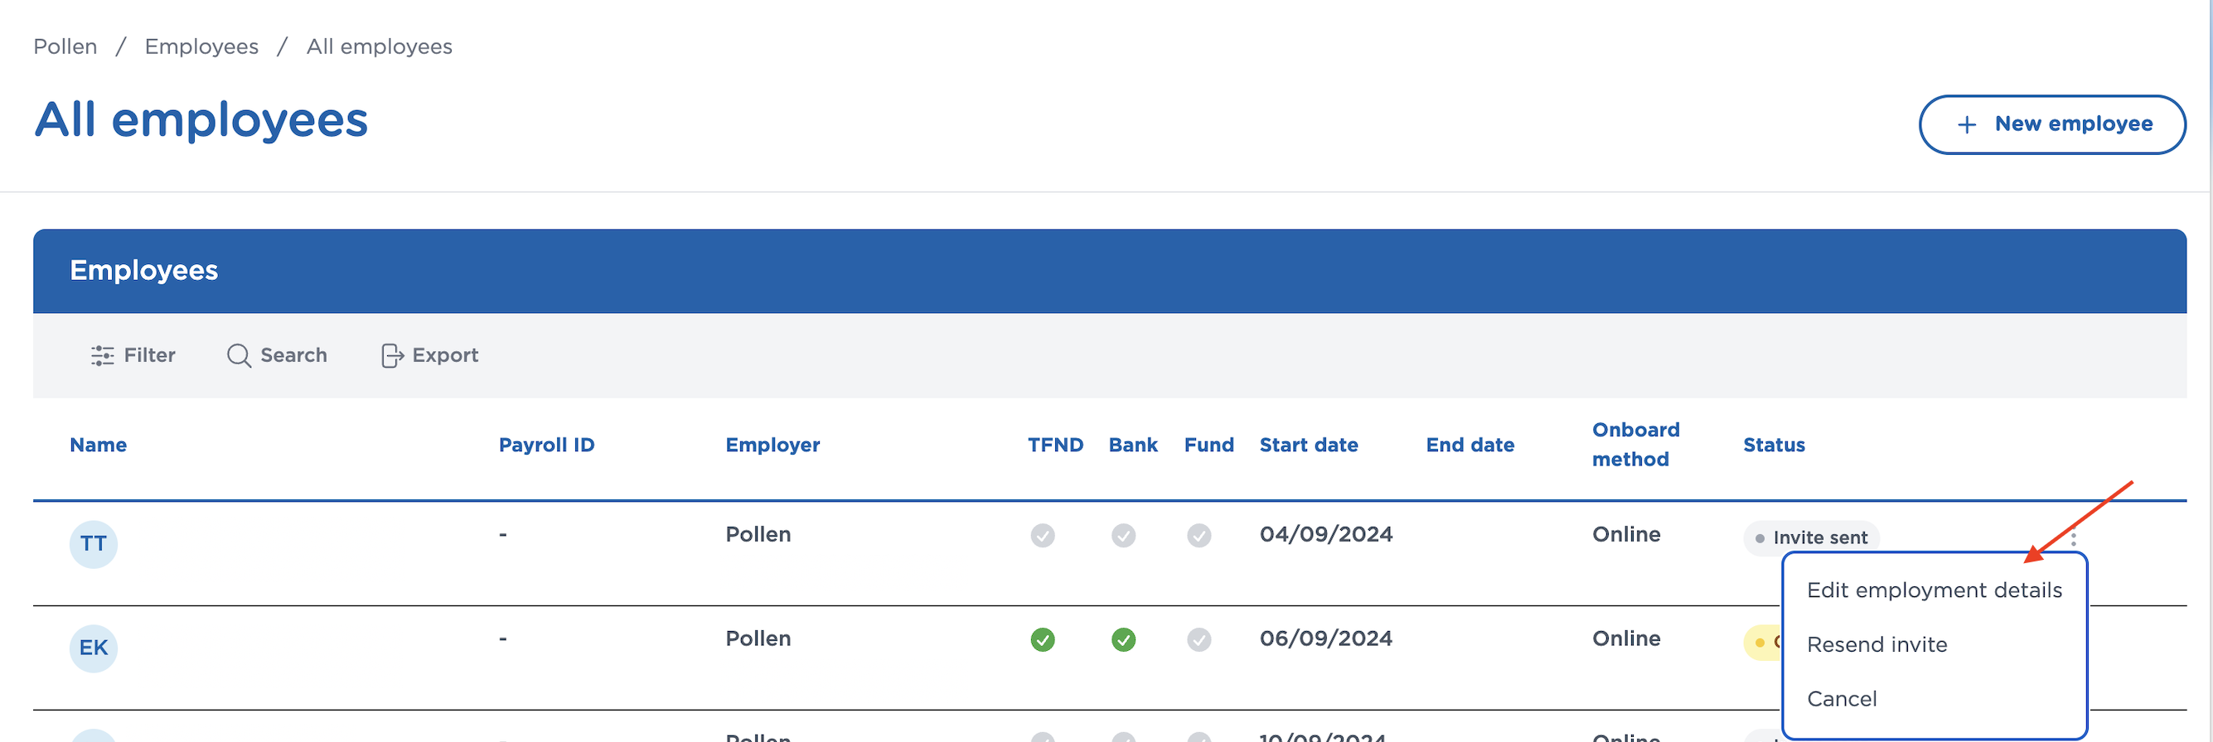Screen dimensions: 2213x742
Task: Click the green Bank checkmark for EK
Action: point(1123,640)
